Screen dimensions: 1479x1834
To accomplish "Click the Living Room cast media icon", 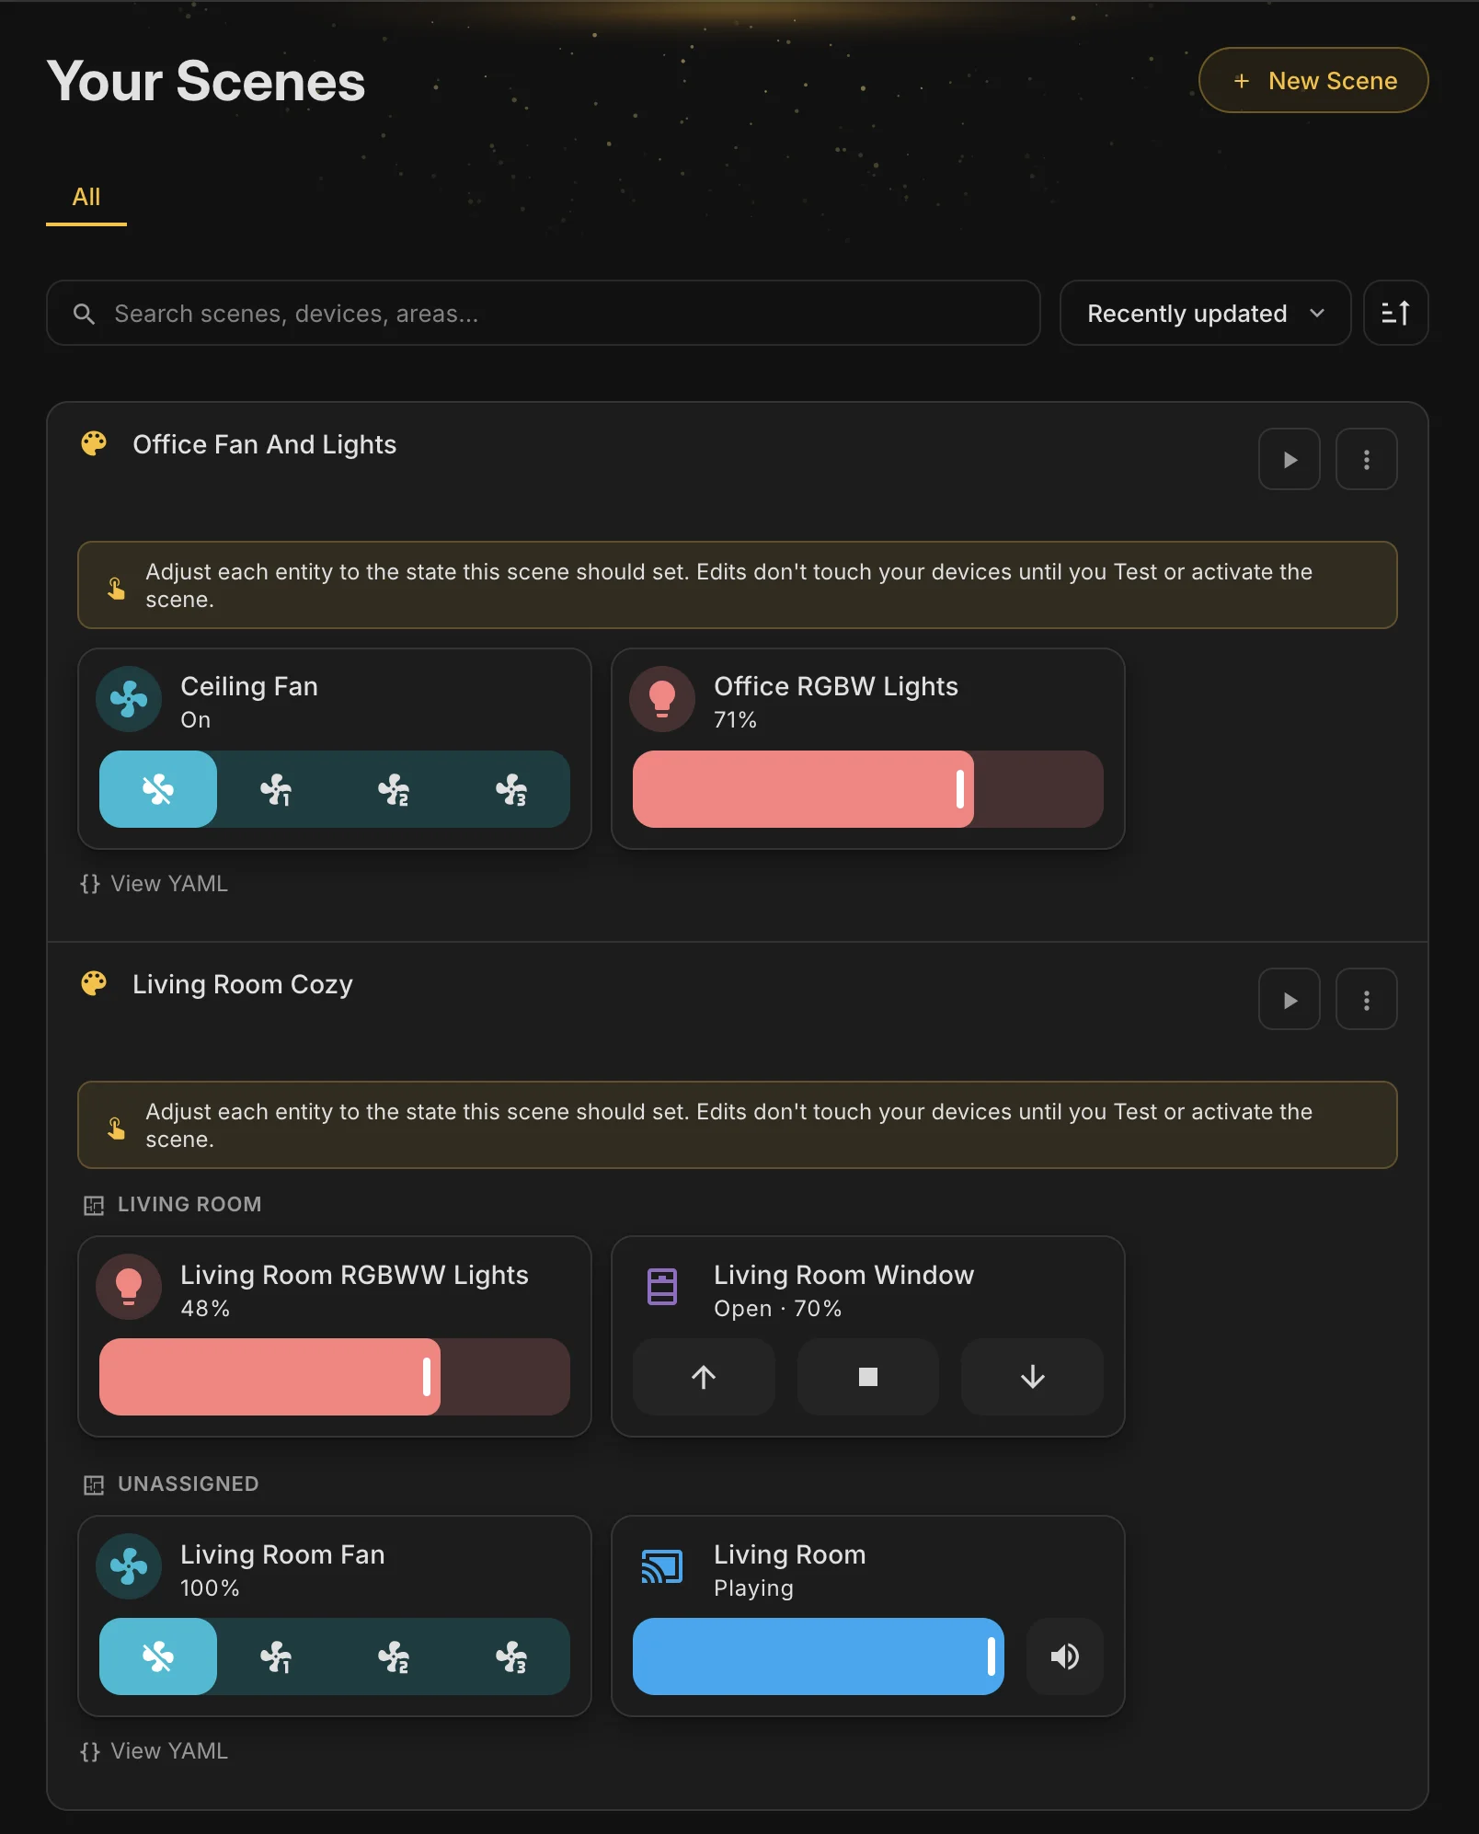I will 662,1566.
